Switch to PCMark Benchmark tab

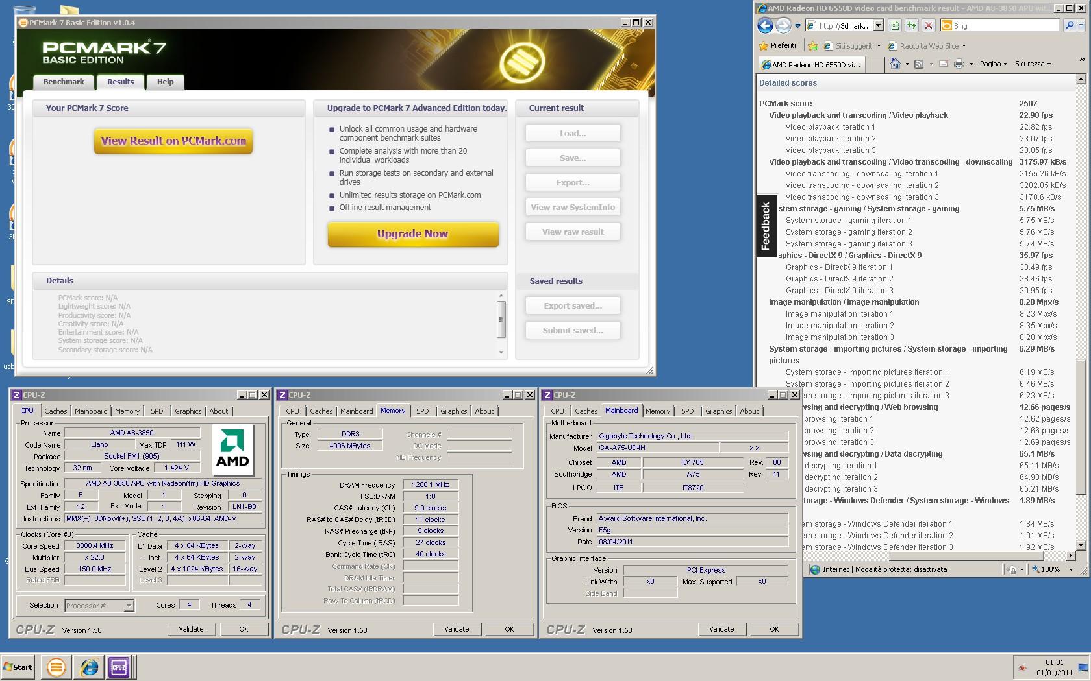point(64,82)
